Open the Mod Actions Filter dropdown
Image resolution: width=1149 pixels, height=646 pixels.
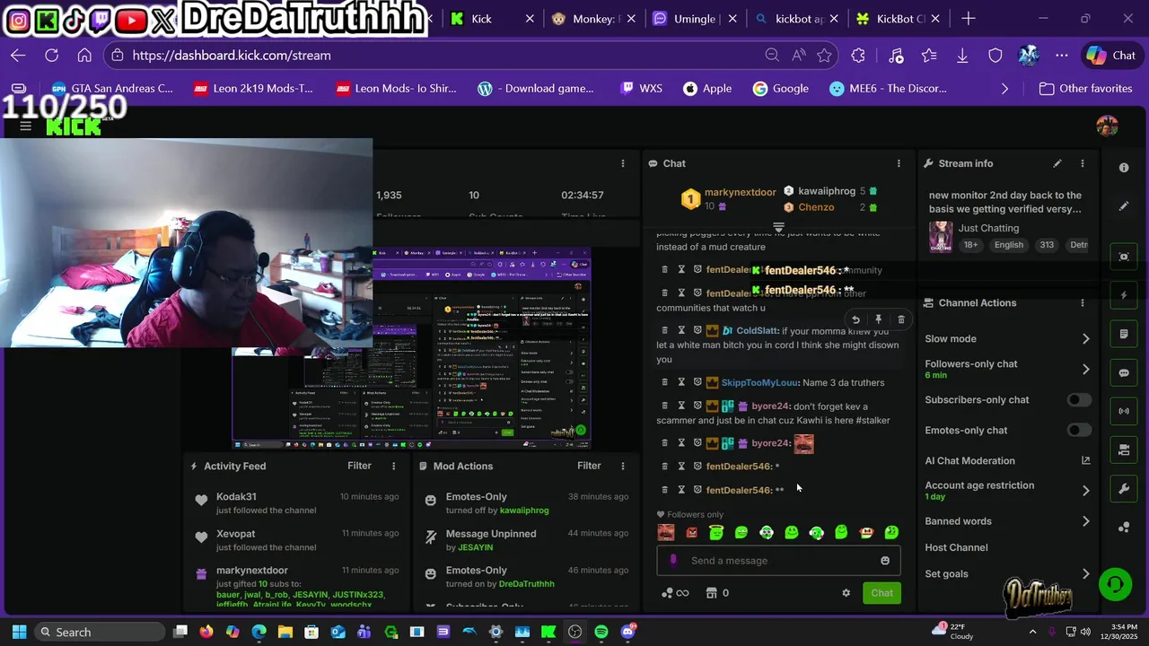589,466
